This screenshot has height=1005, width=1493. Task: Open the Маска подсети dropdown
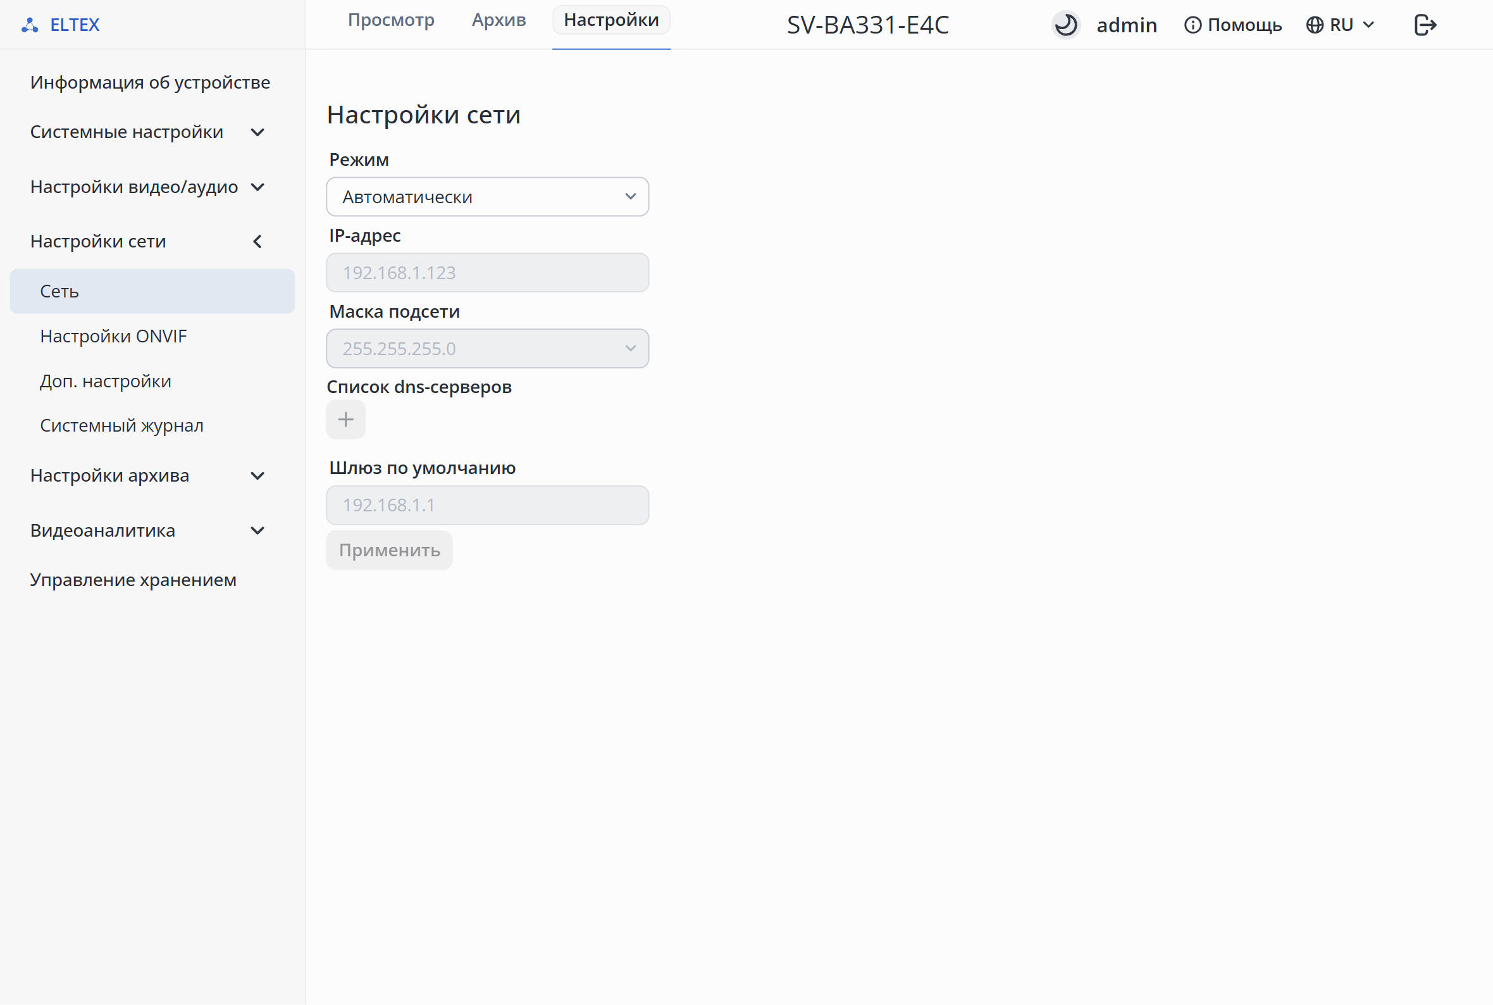point(487,349)
